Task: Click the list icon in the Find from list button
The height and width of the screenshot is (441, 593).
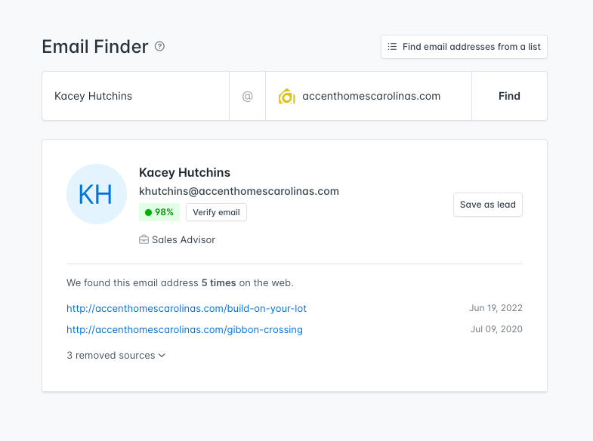Action: click(392, 47)
